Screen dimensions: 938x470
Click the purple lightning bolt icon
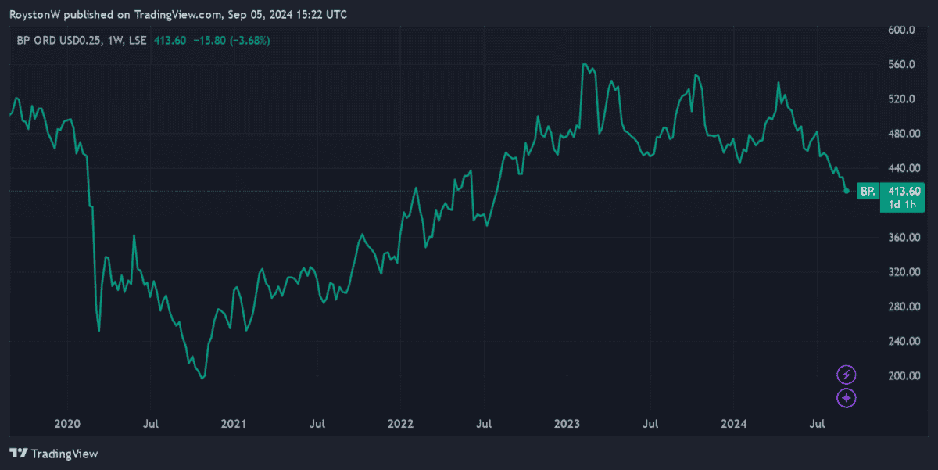(847, 375)
